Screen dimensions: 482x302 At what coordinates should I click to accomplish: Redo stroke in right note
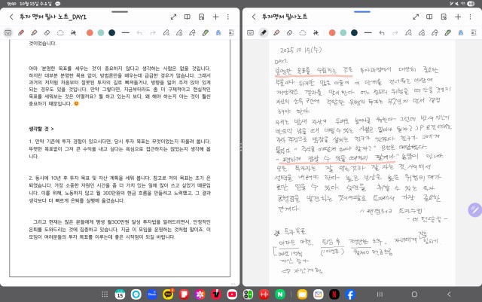click(x=395, y=32)
